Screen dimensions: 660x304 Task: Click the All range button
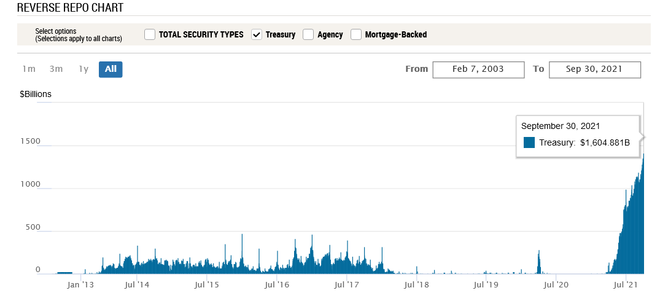[x=111, y=69]
